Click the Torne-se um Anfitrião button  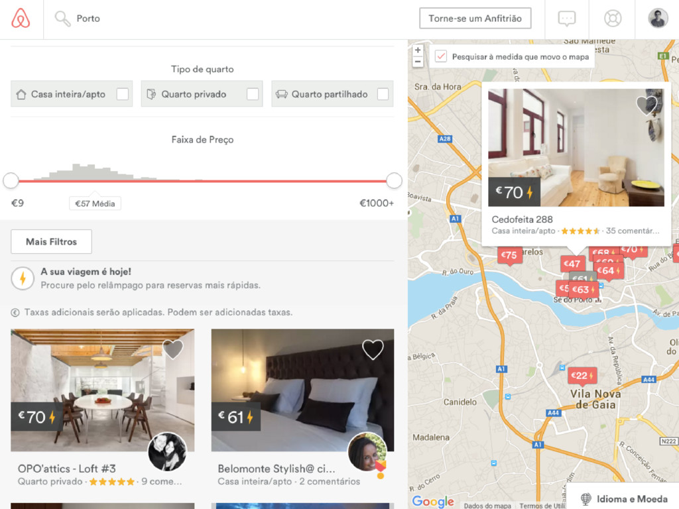(x=475, y=19)
